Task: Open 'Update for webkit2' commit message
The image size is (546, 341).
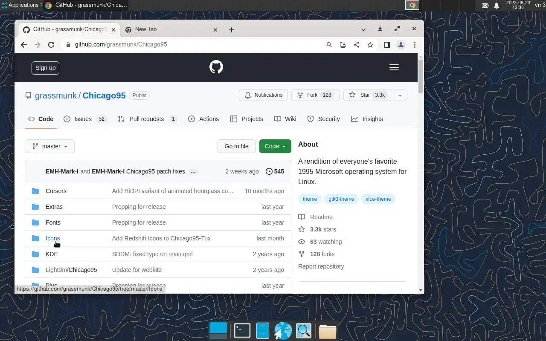Action: pyautogui.click(x=137, y=270)
